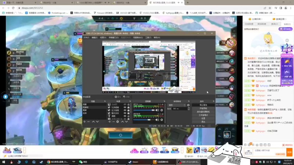Open a new browser tab

[x=188, y=3]
